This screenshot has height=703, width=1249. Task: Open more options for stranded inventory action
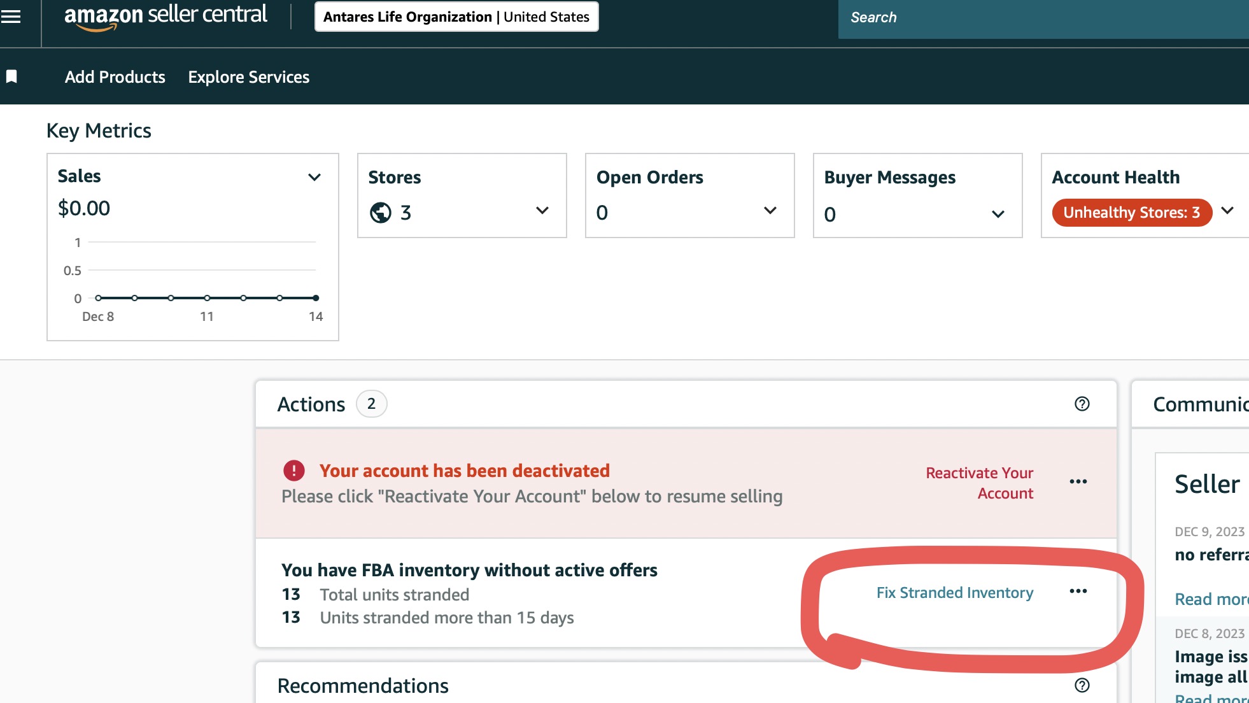[1078, 592]
